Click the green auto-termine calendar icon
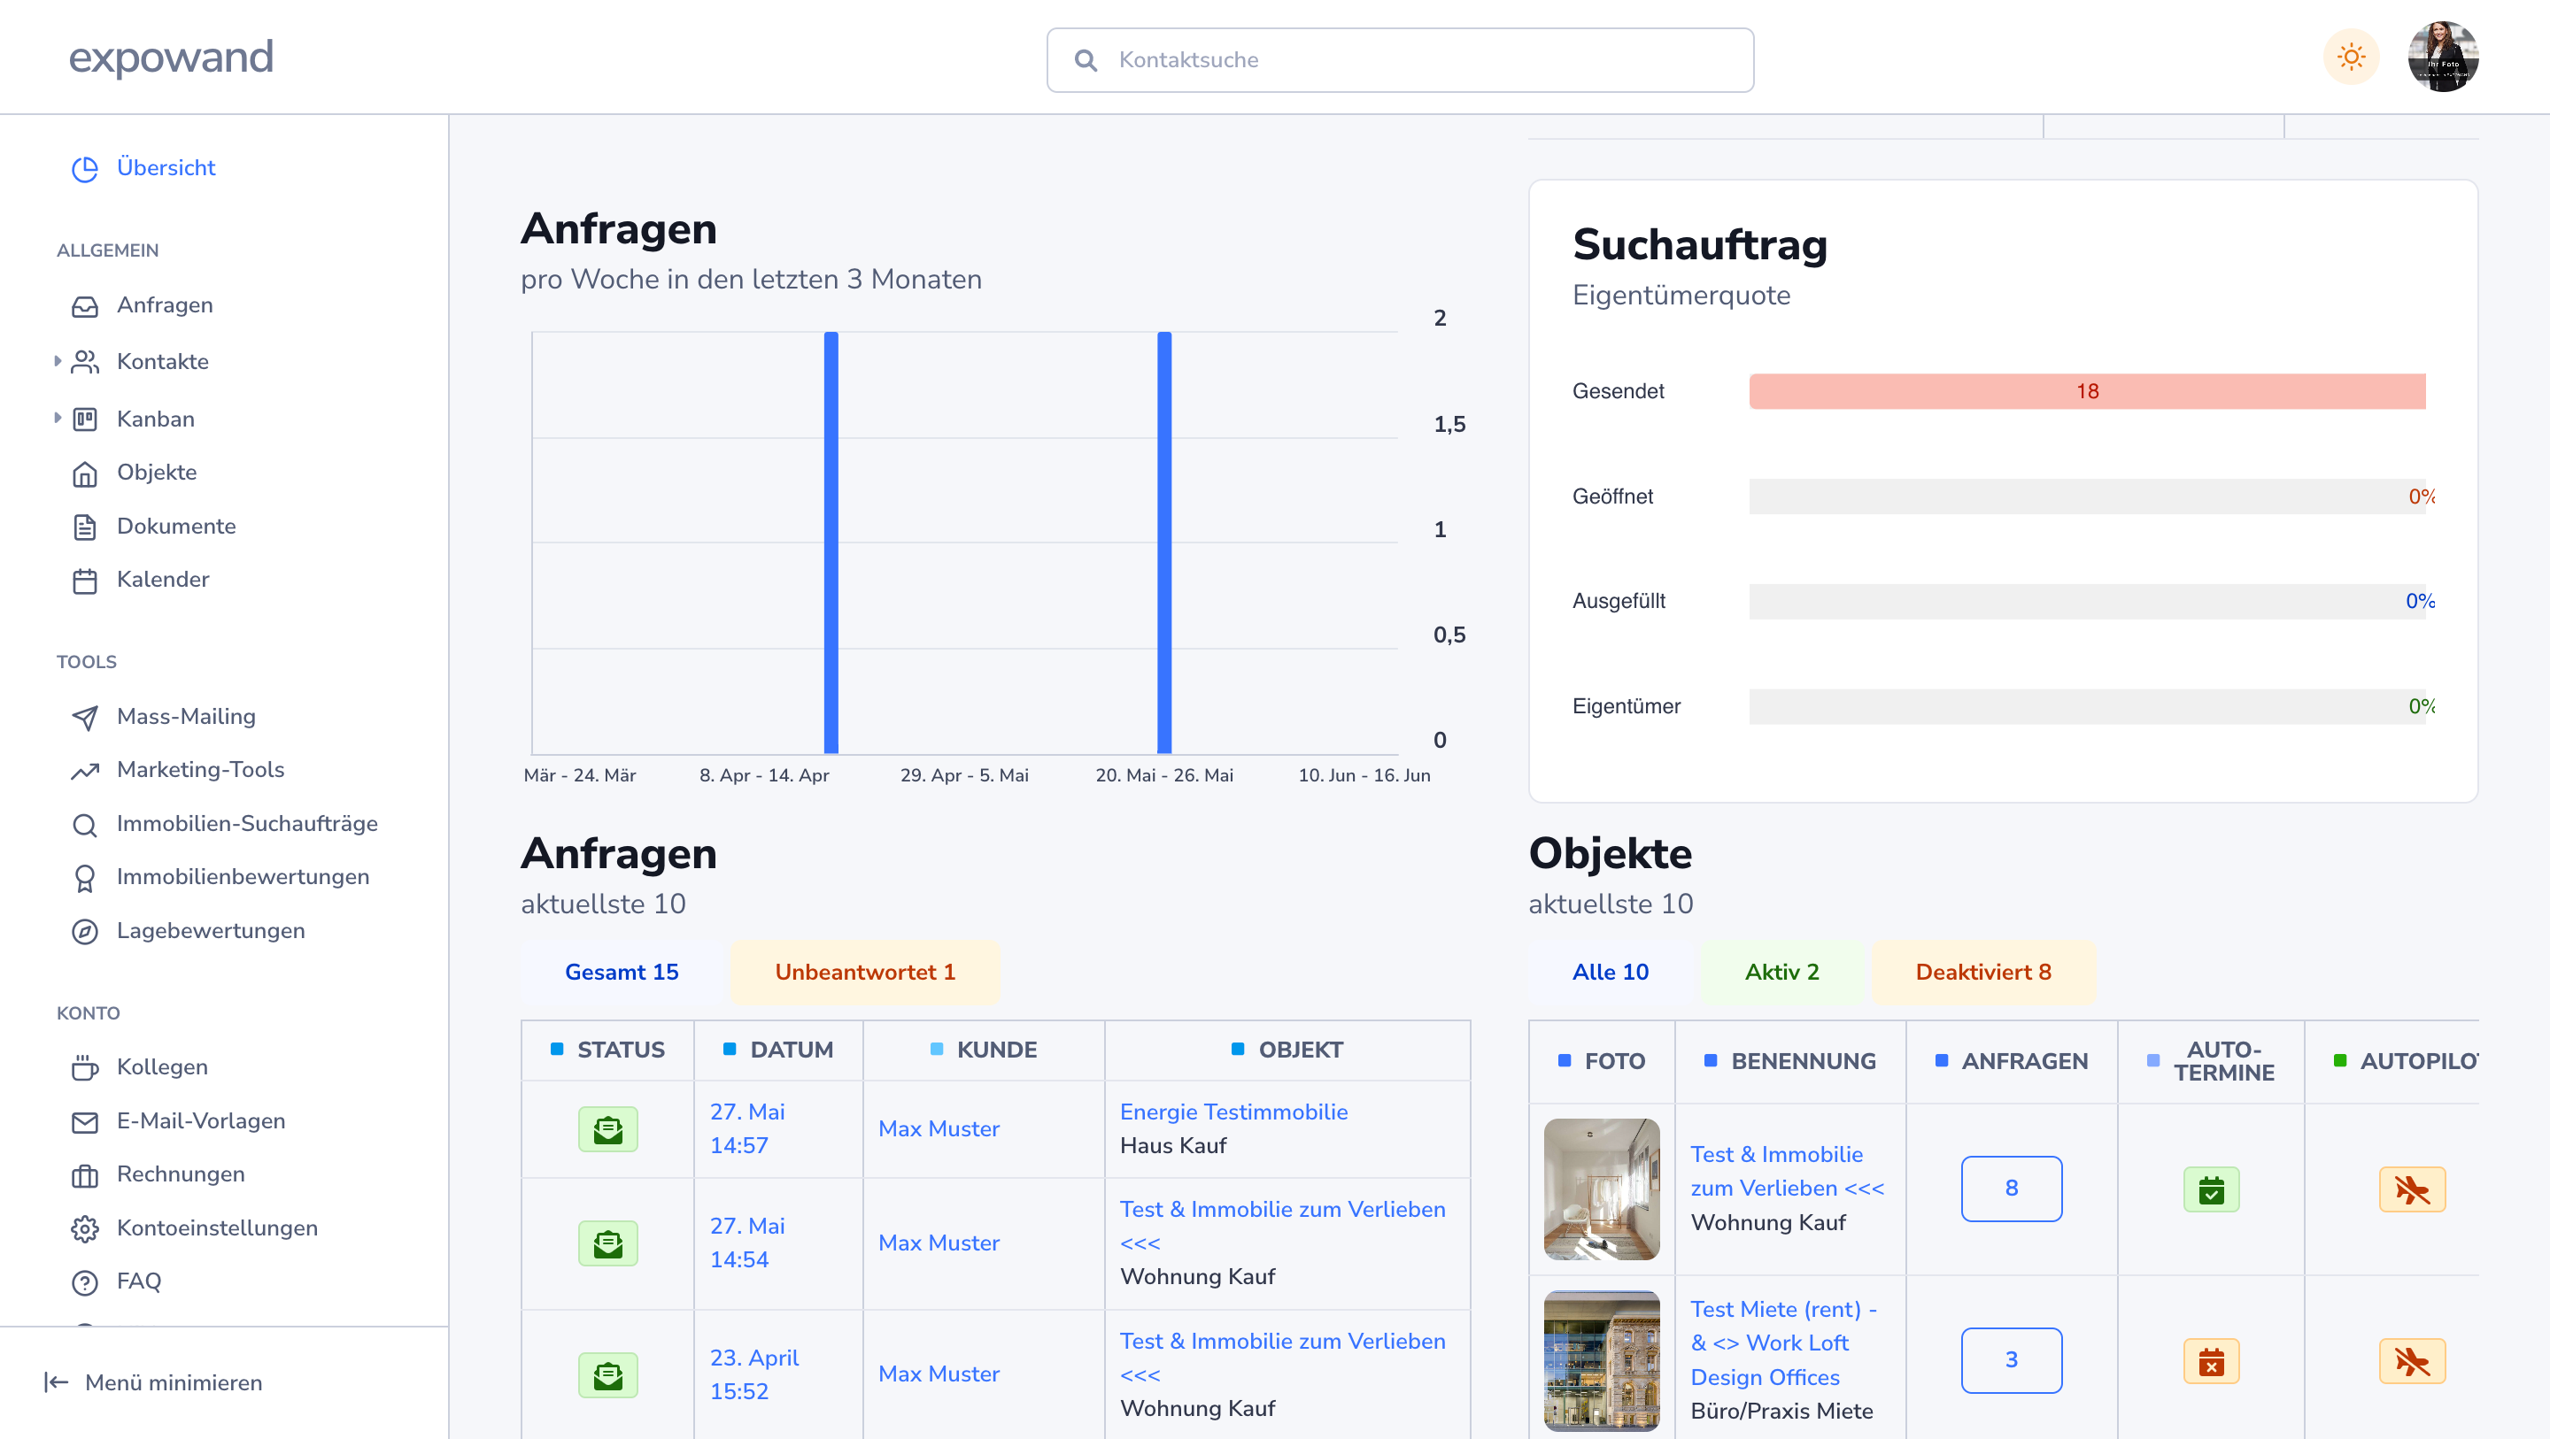The height and width of the screenshot is (1439, 2550). click(2211, 1189)
